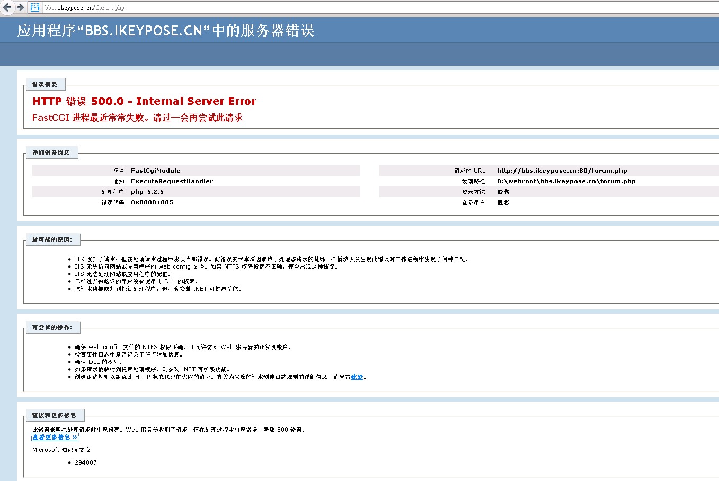Click the '检查事件日志中是否记录了任何附加信息' line
The image size is (719, 481).
coord(129,354)
